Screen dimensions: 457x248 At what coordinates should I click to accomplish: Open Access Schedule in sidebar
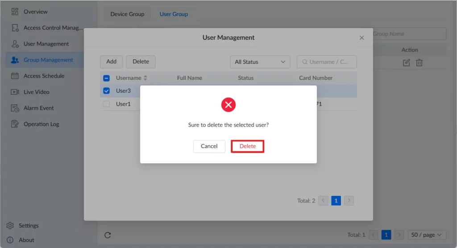pyautogui.click(x=45, y=76)
